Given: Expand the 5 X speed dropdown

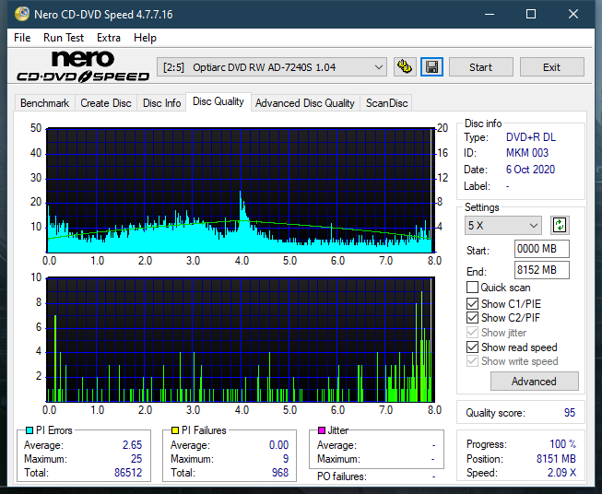Looking at the screenshot, I should pyautogui.click(x=503, y=225).
